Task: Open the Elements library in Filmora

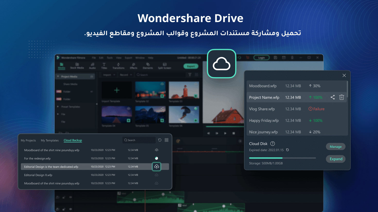Action: pos(148,66)
